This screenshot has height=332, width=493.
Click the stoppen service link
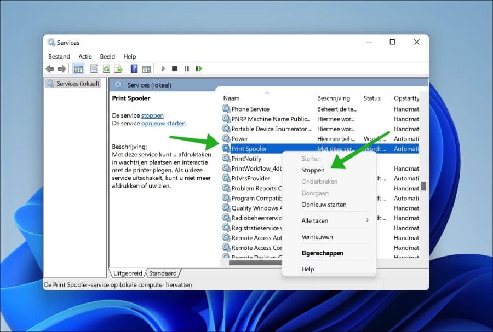pyautogui.click(x=152, y=115)
